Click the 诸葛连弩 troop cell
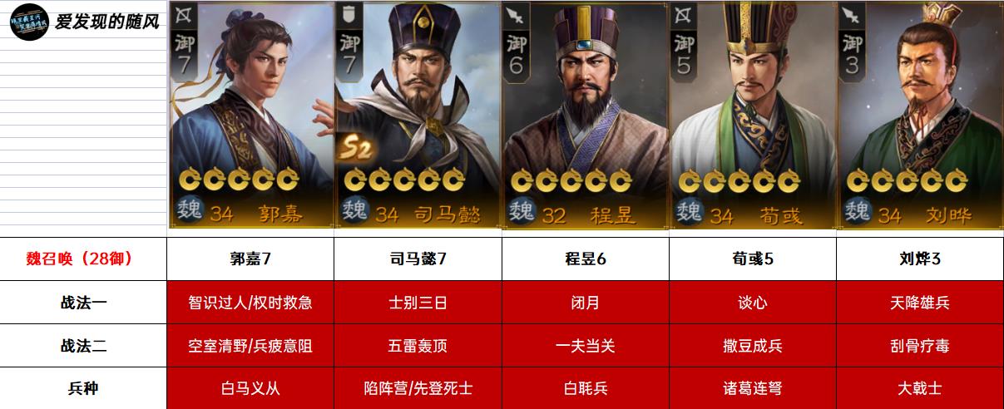Viewport: 1004px width, 409px height. (752, 388)
